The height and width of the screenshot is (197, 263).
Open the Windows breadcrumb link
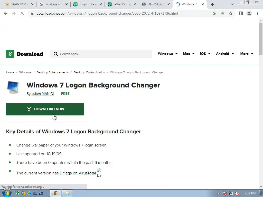coord(25,72)
